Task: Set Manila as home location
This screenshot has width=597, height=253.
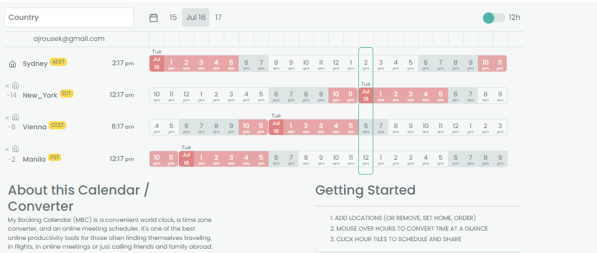Action: [x=16, y=149]
